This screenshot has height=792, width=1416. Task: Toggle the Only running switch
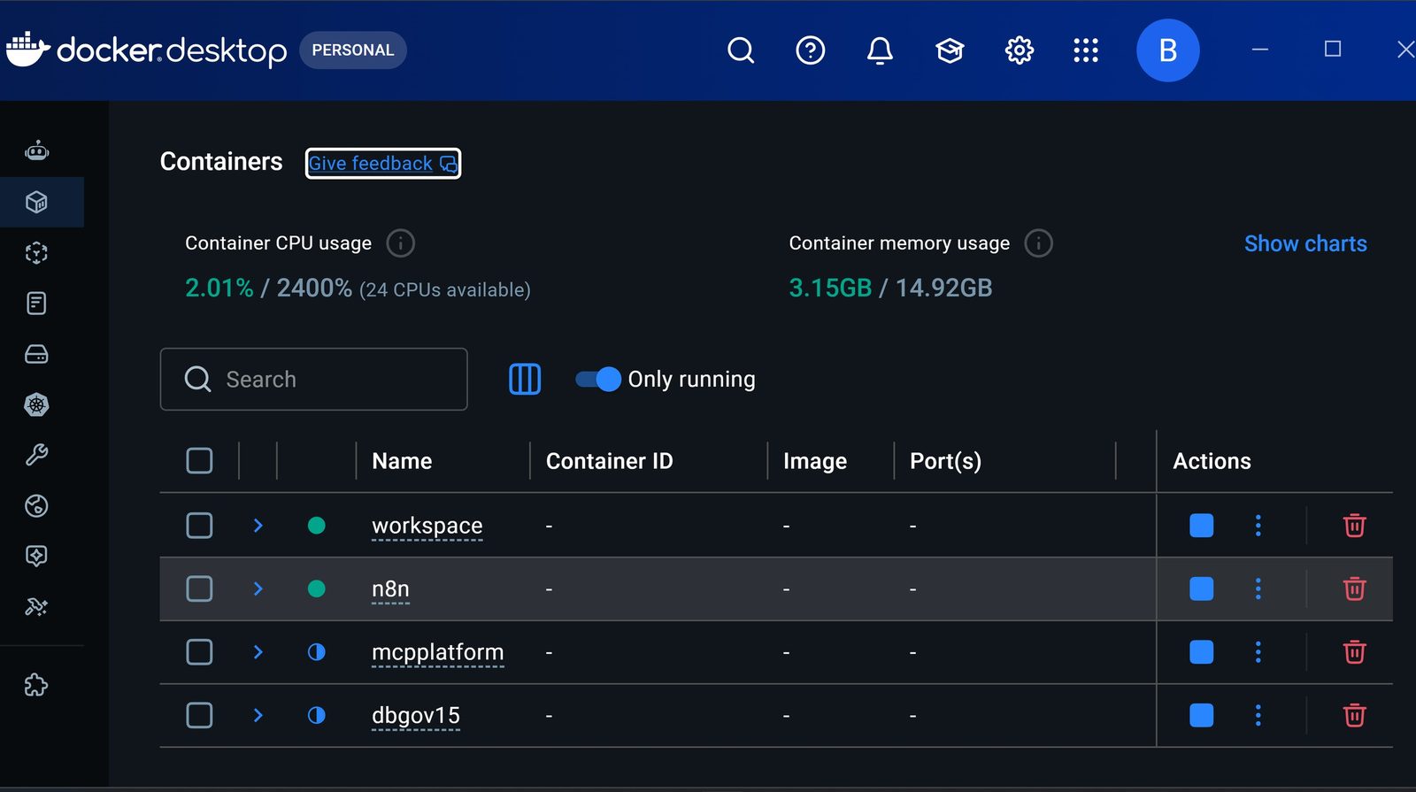[598, 379]
